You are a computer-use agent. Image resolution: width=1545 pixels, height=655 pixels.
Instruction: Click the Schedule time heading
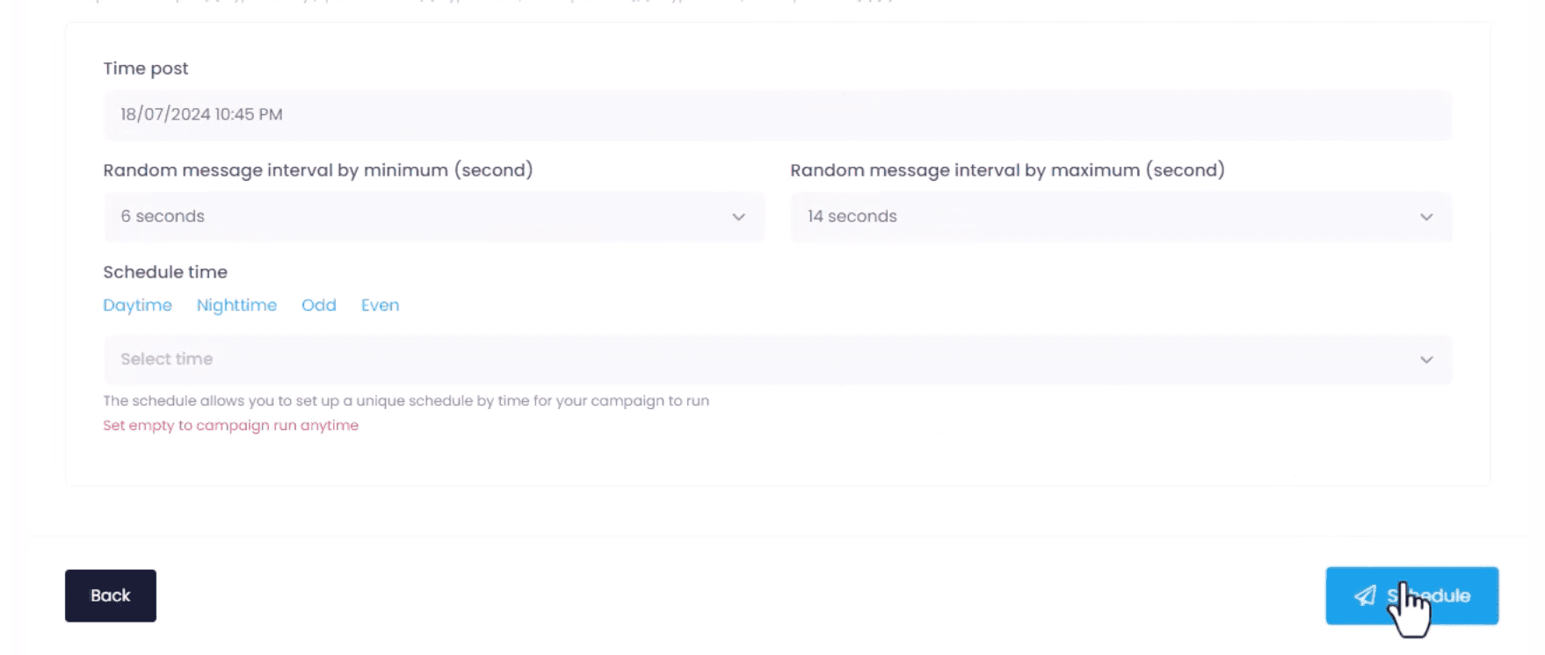pos(165,272)
